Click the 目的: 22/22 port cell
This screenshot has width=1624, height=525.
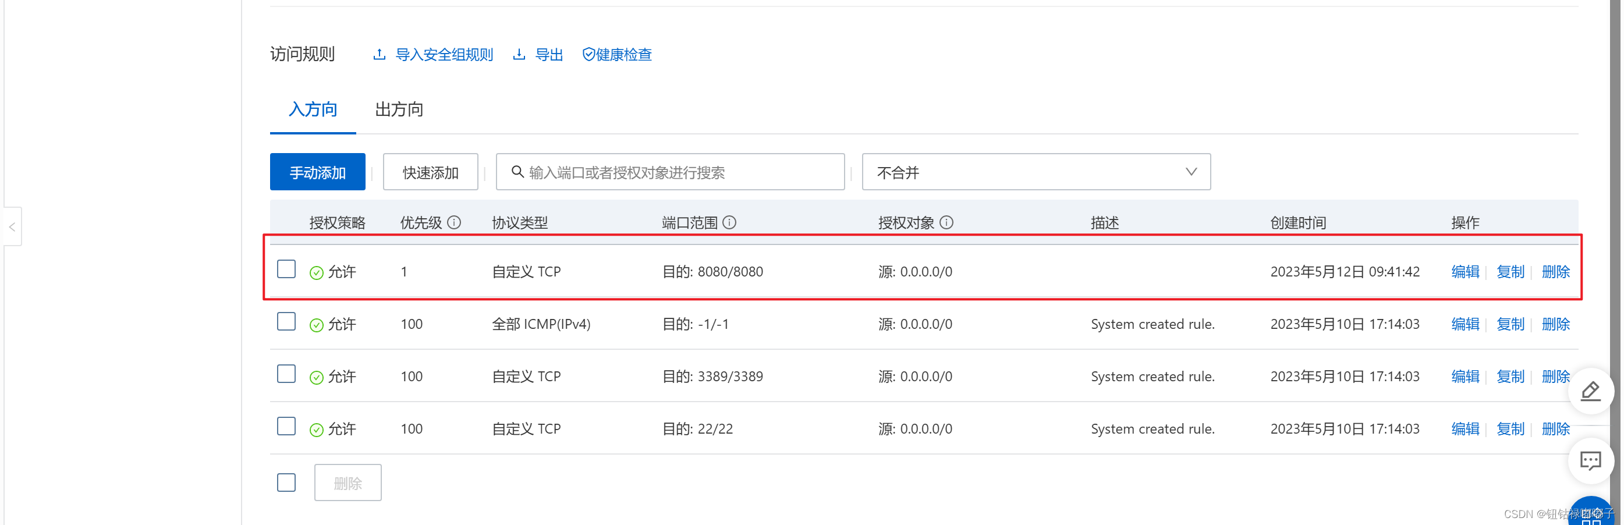point(697,428)
